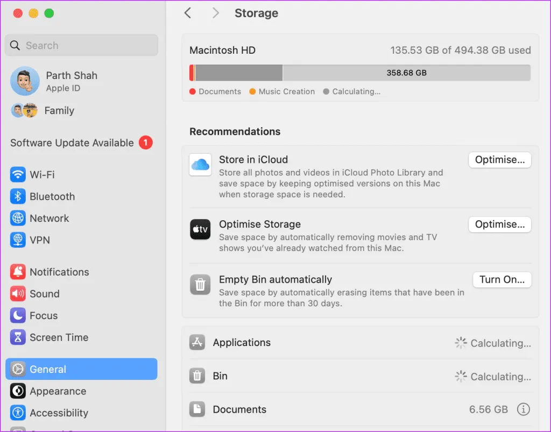Click the Macintosh HD storage usage bar
Image resolution: width=551 pixels, height=432 pixels.
(x=359, y=73)
